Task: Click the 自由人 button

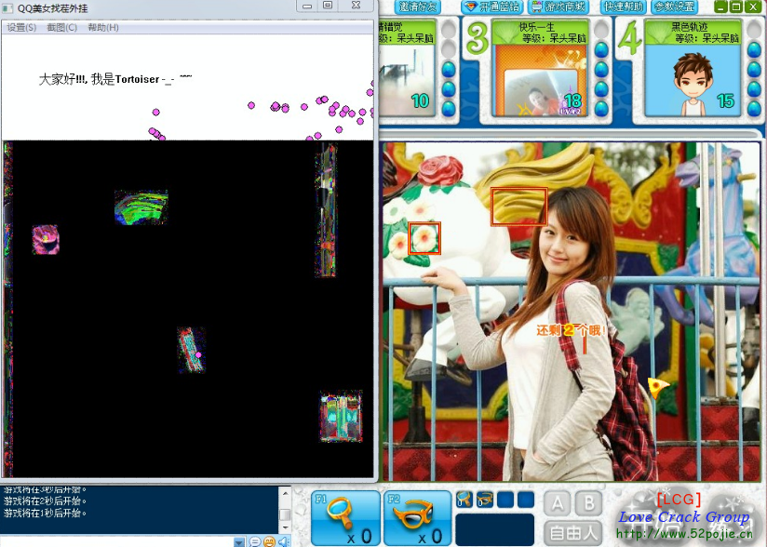Action: 573,533
